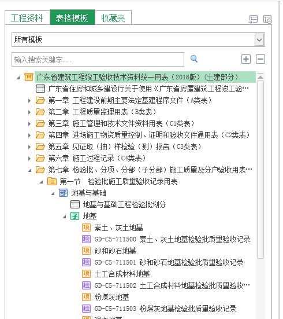Screen dimensions: 283x319
Task: Open 广东省住房和城乡建设厅关于使用 document
Action: 148,89
